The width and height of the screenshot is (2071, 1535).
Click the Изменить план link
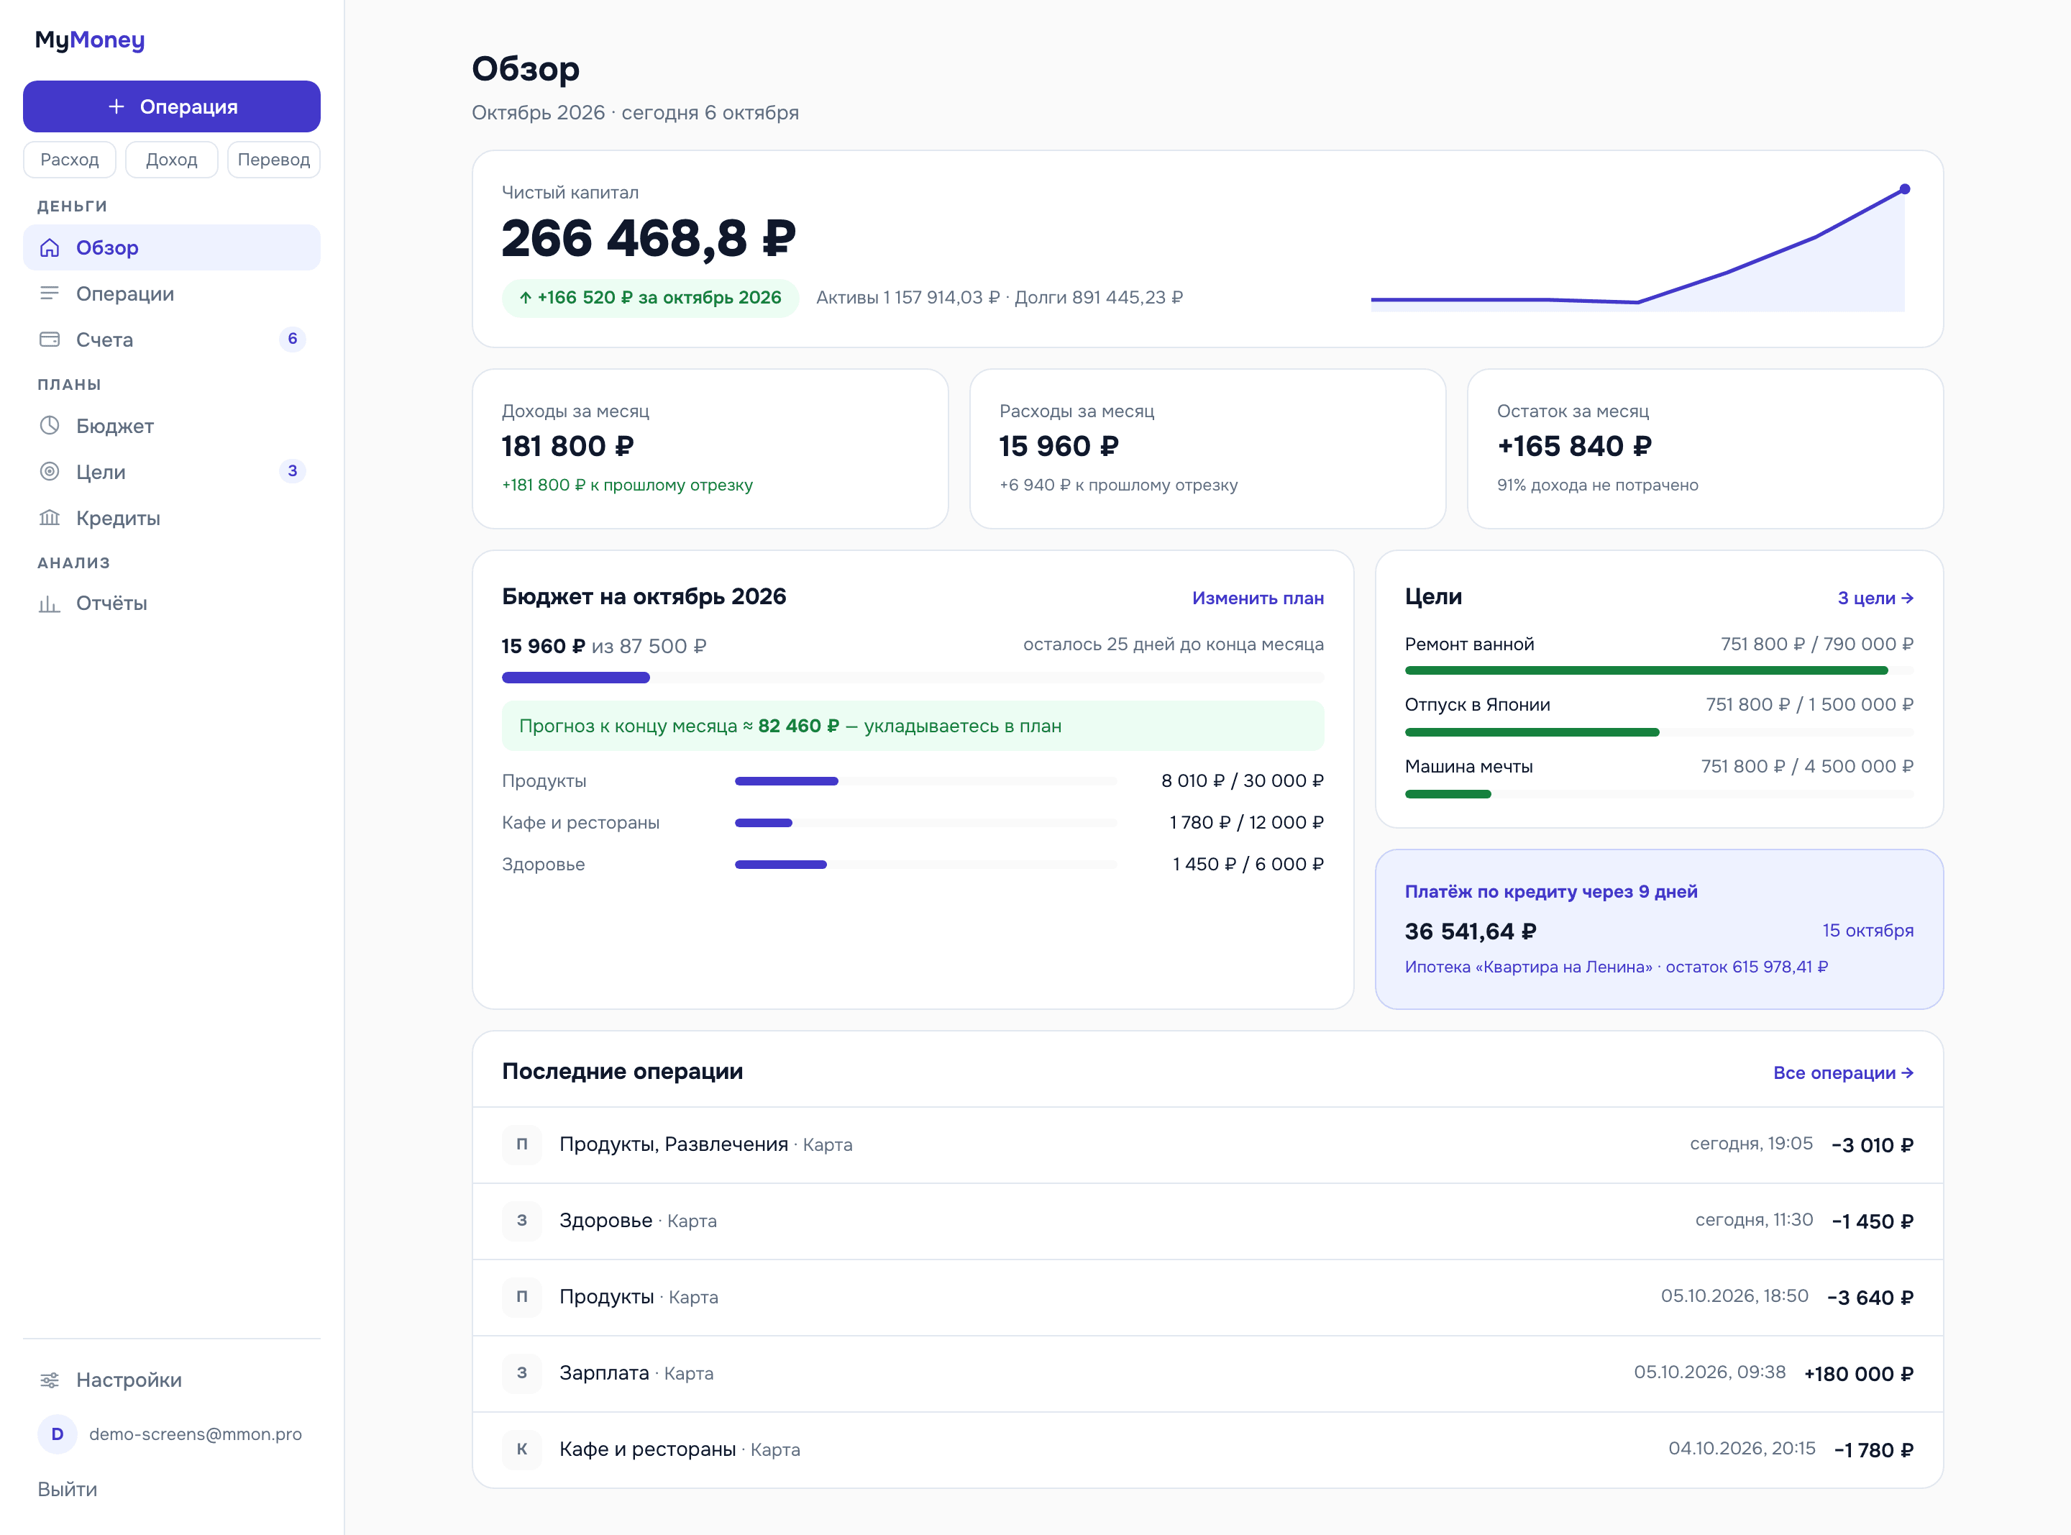[1258, 598]
